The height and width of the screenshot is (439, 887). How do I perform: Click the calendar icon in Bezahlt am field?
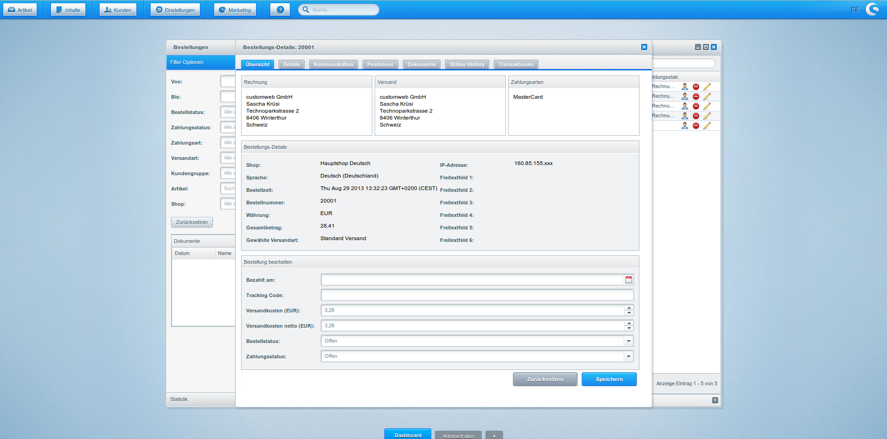(628, 280)
